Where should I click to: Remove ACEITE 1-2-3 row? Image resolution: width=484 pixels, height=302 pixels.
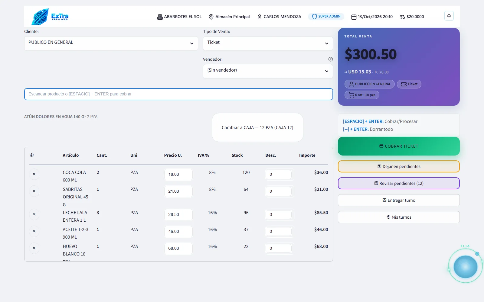tap(34, 231)
